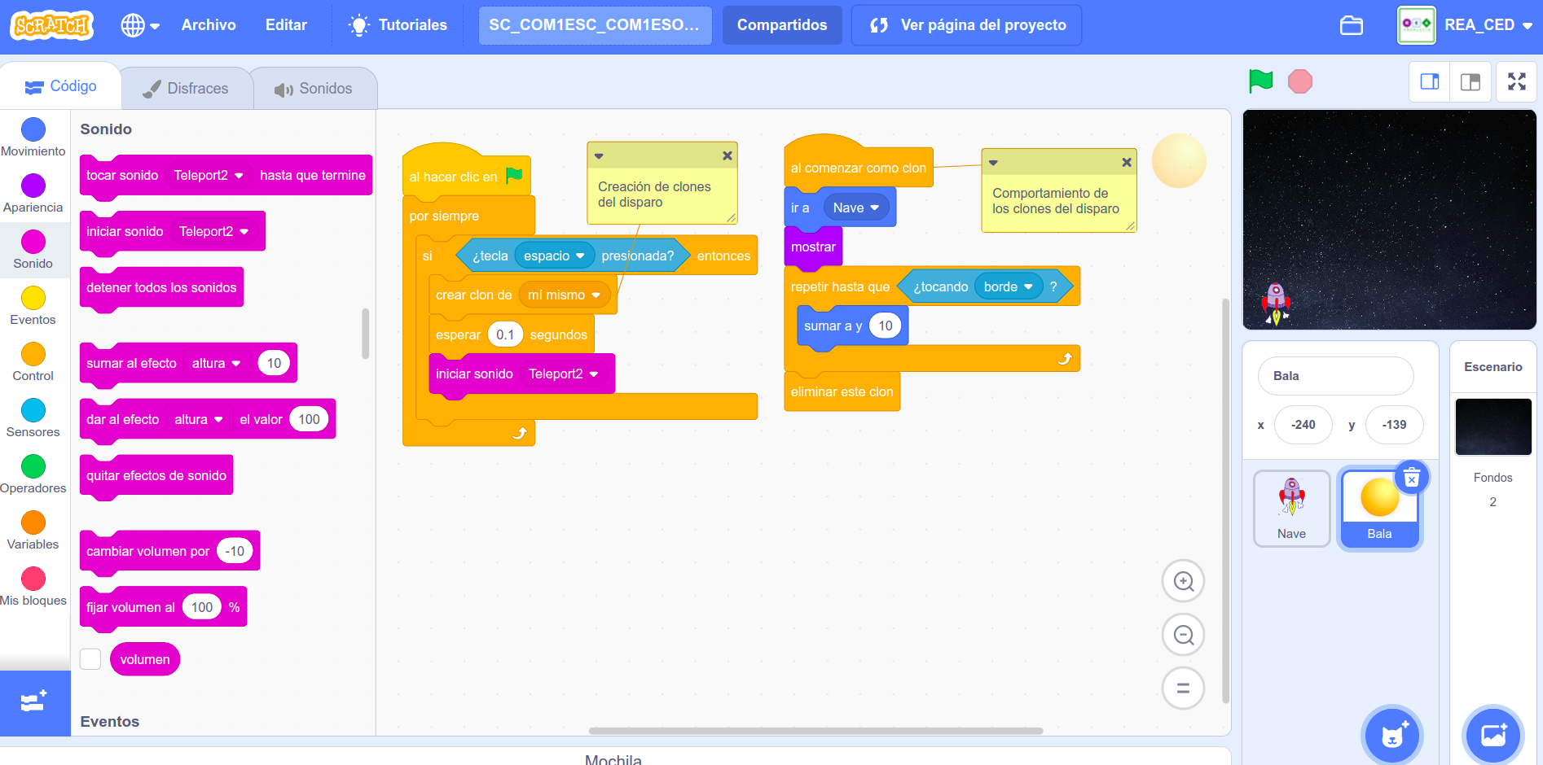The image size is (1543, 765).
Task: Switch to small stage layout
Action: [1430, 81]
